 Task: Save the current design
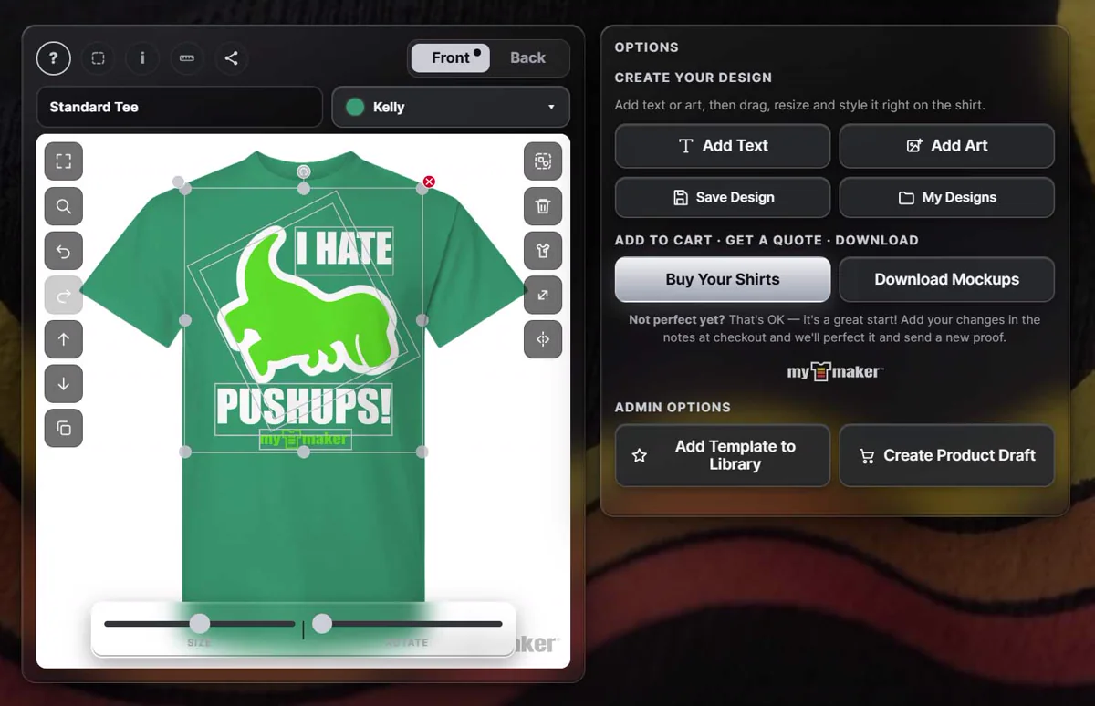point(723,198)
